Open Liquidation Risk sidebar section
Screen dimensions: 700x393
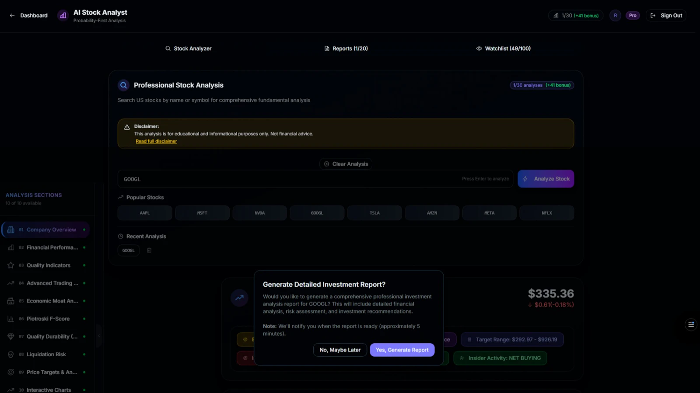pyautogui.click(x=46, y=355)
